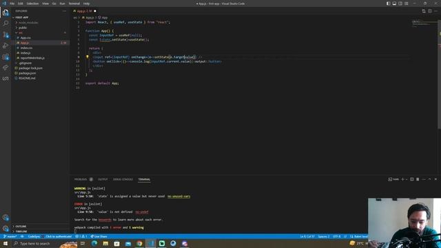The height and width of the screenshot is (248, 441).
Task: Open the Go menu
Action: (x=54, y=3)
